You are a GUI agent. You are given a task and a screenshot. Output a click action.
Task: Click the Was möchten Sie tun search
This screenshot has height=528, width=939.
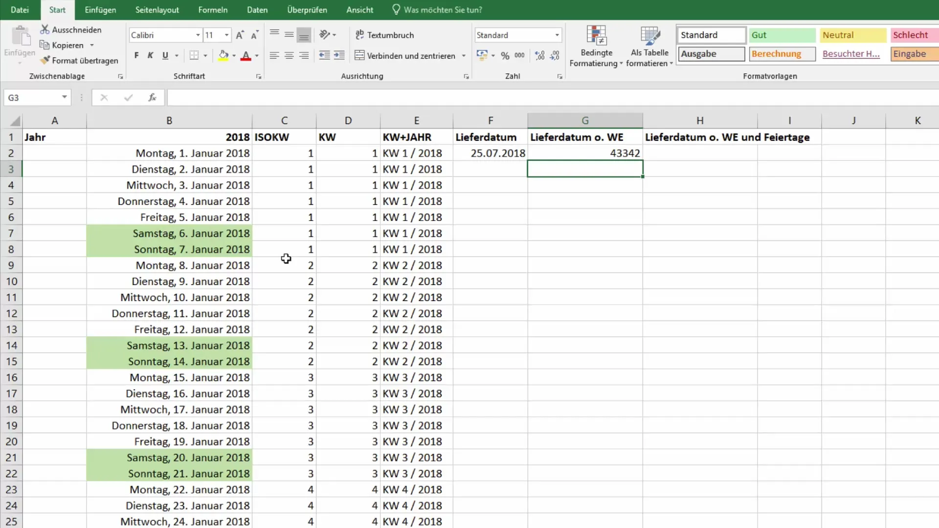[437, 10]
